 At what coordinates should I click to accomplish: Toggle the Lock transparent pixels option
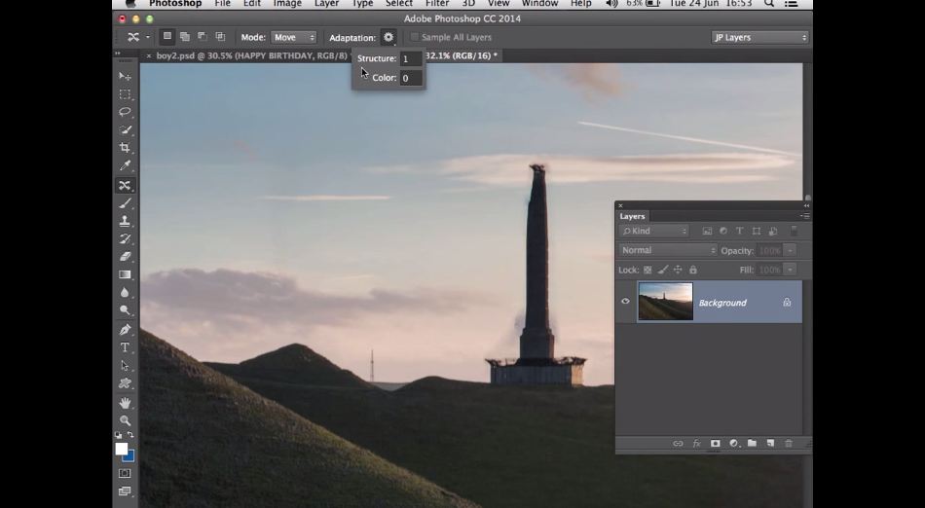click(647, 270)
